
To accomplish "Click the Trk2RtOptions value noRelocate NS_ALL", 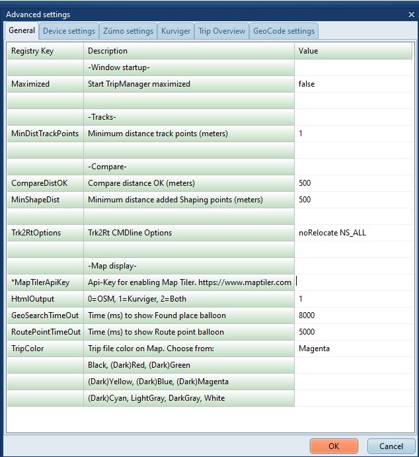I will tap(354, 233).
